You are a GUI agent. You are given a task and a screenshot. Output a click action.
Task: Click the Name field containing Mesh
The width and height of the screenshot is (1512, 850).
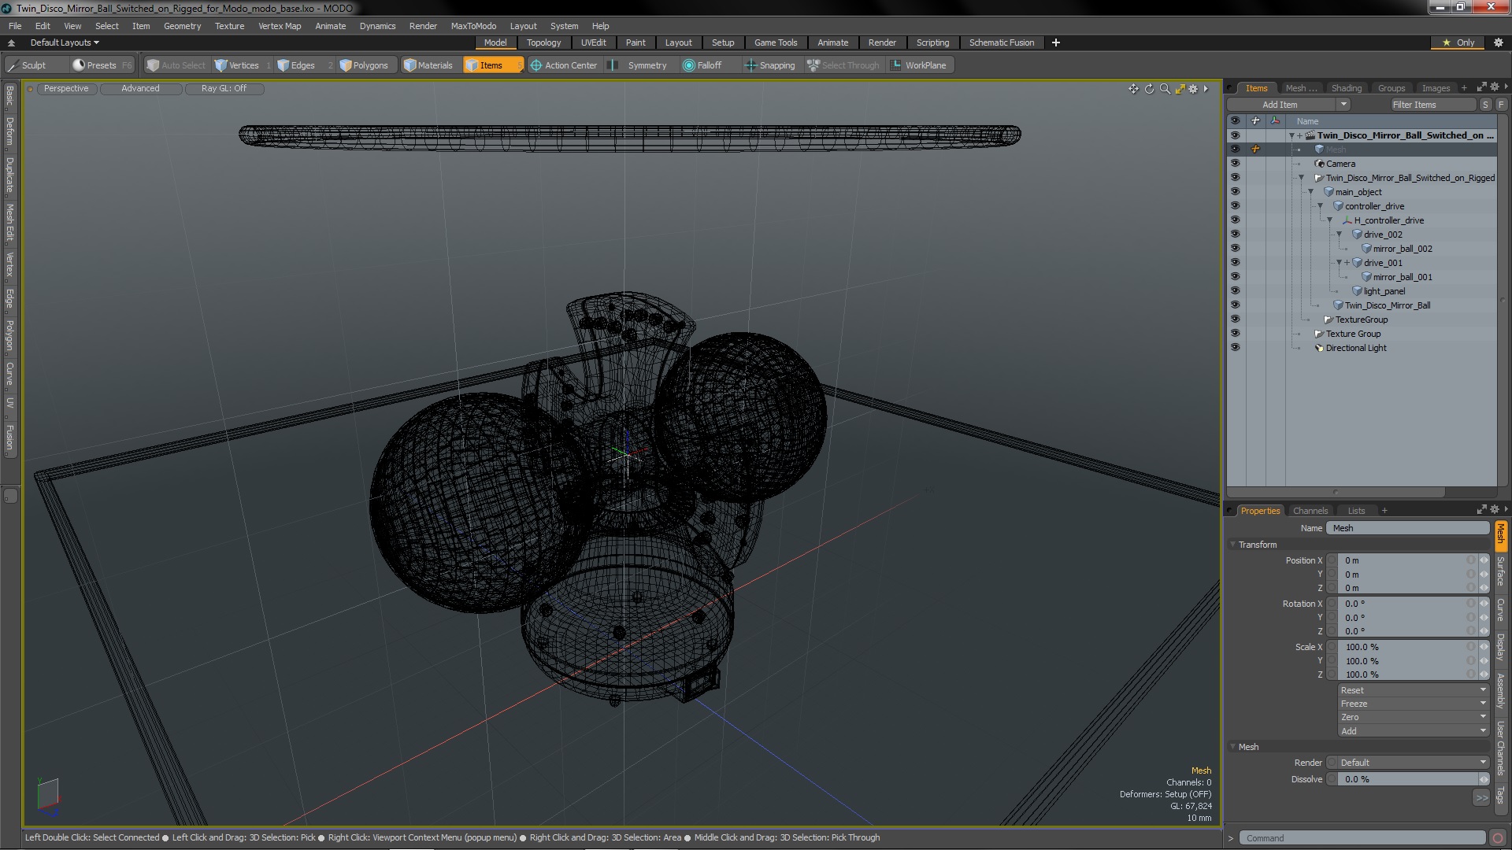click(x=1408, y=528)
